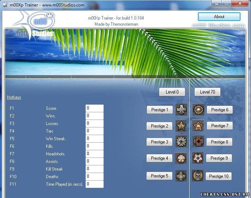Click the Prestige 2 star emblem icon
The height and width of the screenshot is (198, 251).
tap(181, 126)
